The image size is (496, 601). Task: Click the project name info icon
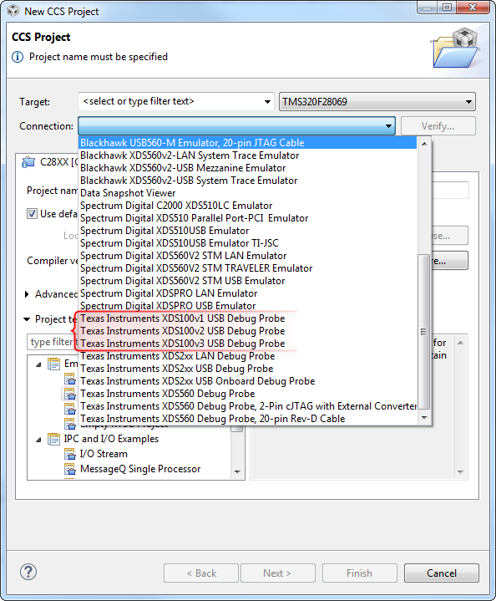click(18, 57)
